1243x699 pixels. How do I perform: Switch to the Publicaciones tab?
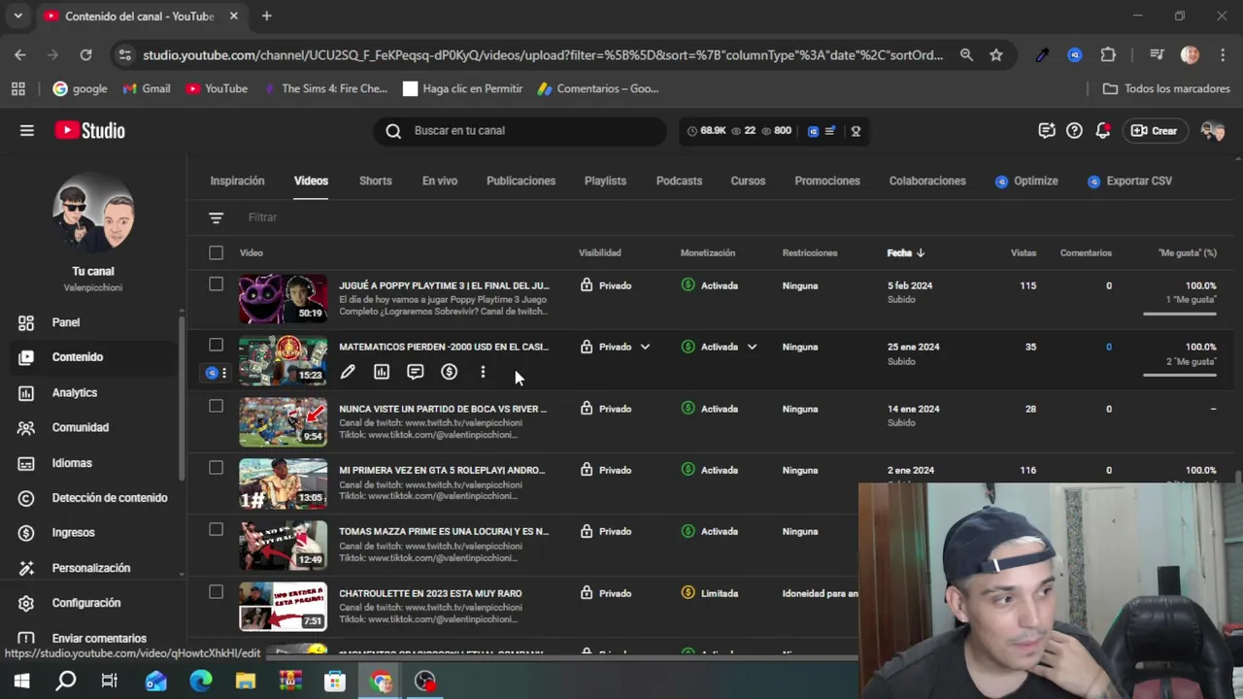[x=521, y=181]
